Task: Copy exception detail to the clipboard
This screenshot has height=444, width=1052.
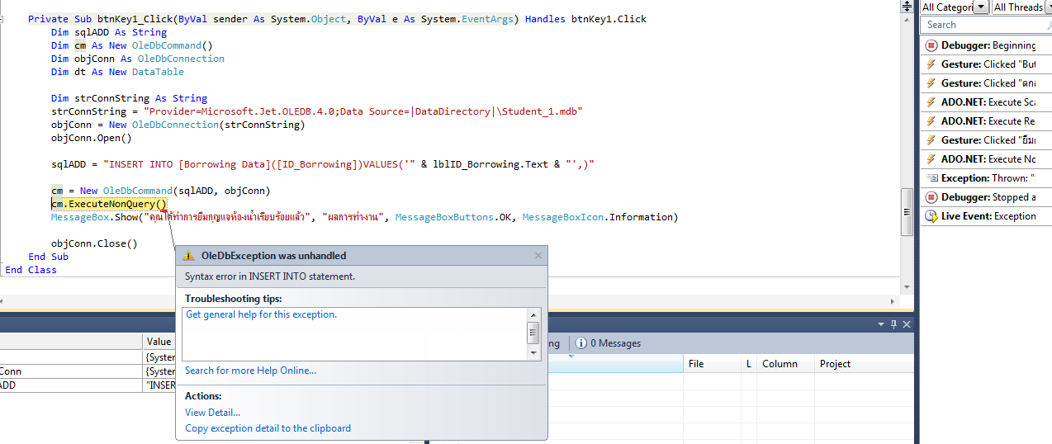Action: [268, 428]
